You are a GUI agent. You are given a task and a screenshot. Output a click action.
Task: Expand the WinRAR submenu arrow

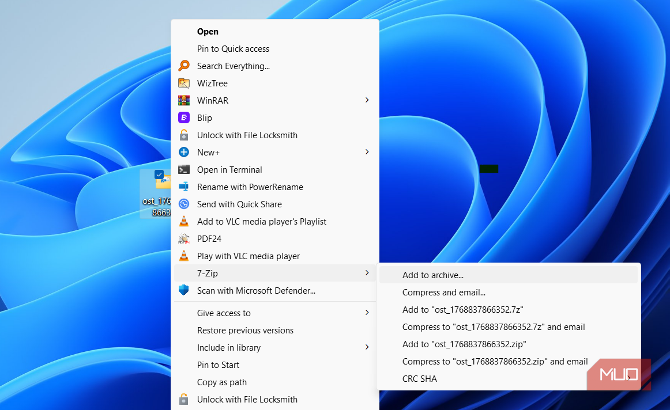(367, 100)
